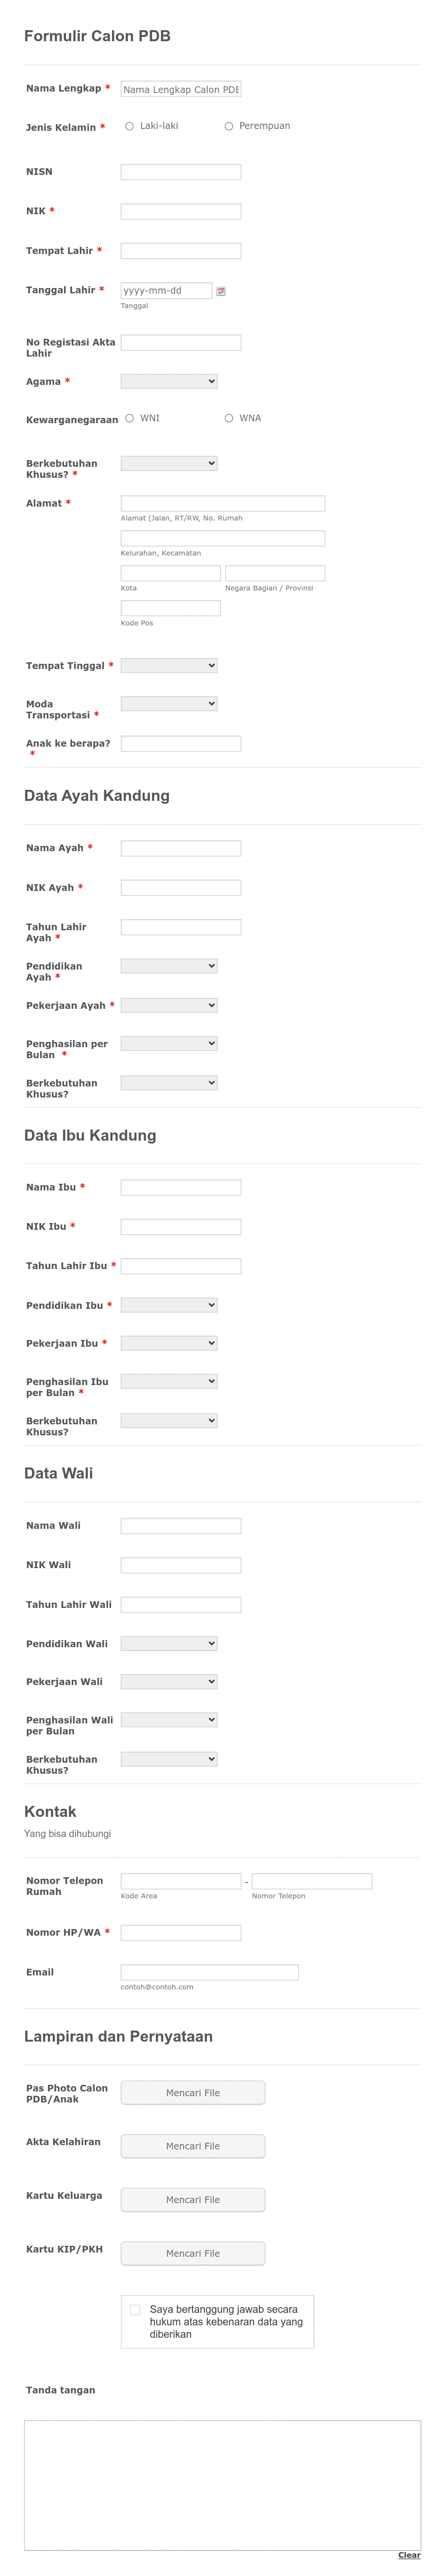Pick the WNA citizenship radio button
The height and width of the screenshot is (2576, 445).
tap(229, 418)
